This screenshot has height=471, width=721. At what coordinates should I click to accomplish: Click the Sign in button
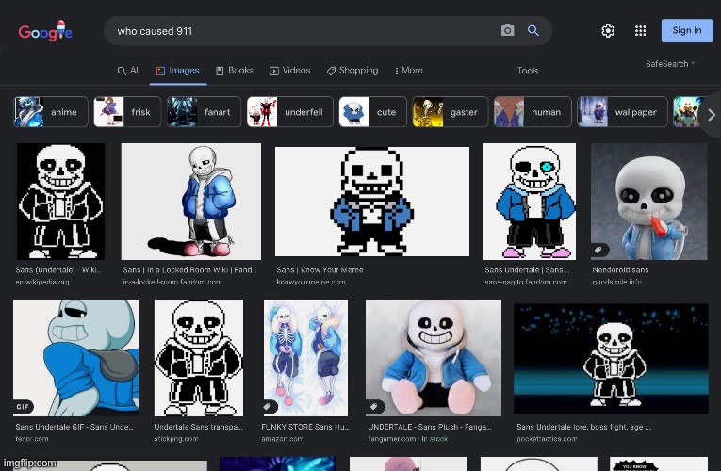(687, 30)
